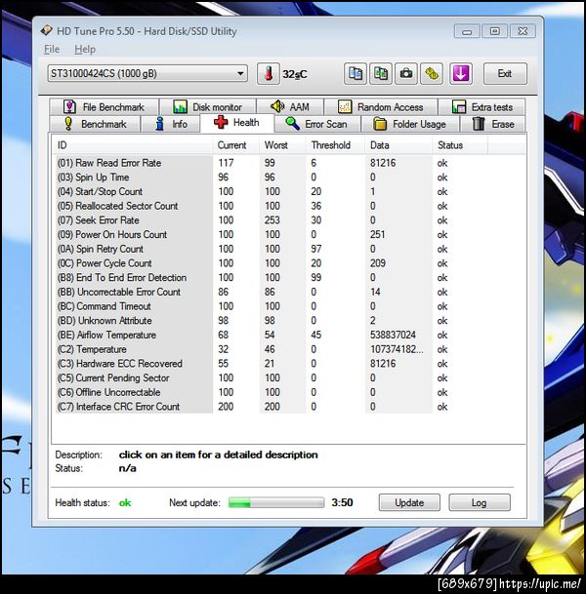Copy info to clipboard toolbar icon
This screenshot has width=586, height=594.
point(355,74)
